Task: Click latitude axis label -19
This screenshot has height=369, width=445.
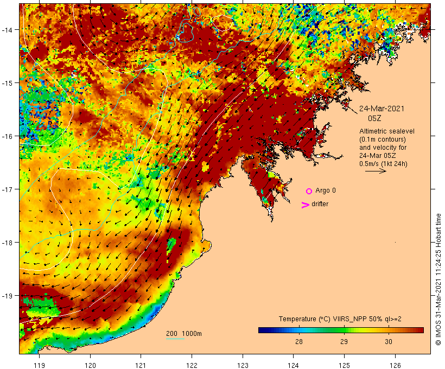Action: click(x=7, y=296)
